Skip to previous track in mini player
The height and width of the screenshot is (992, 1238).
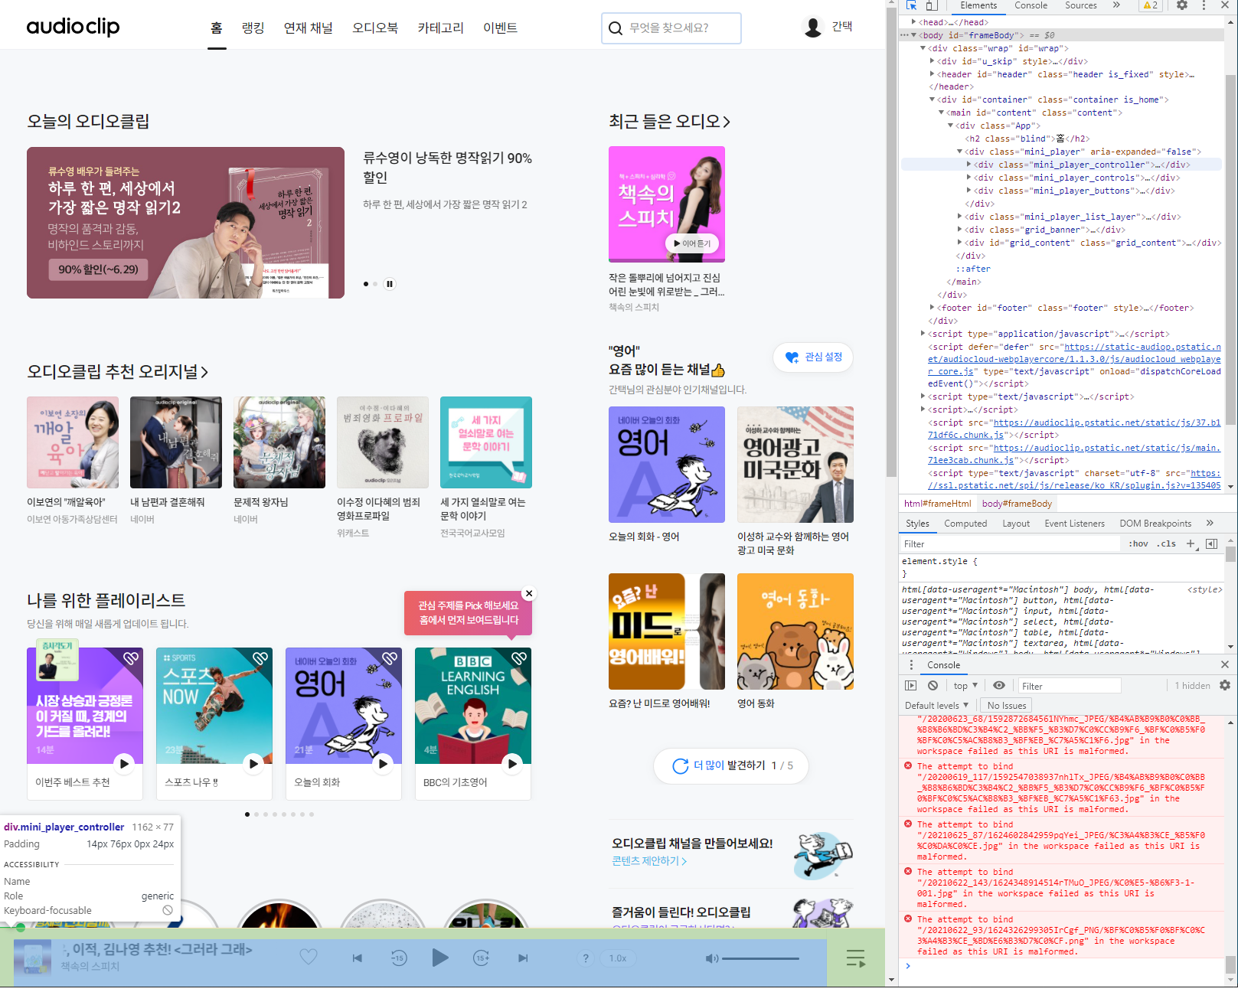click(x=357, y=958)
